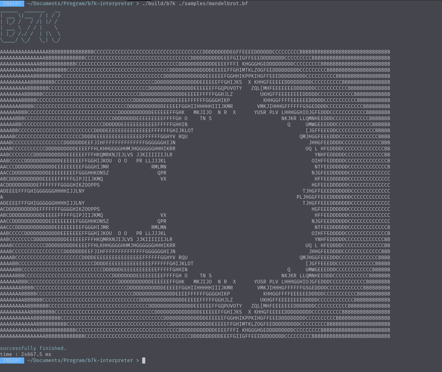Click the b7k-interpreter path in the top prompt
Viewport: 442px width, 372px height.
tap(80, 4)
